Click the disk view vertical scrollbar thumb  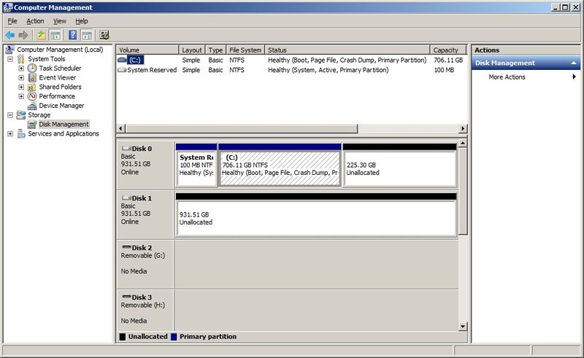click(463, 191)
